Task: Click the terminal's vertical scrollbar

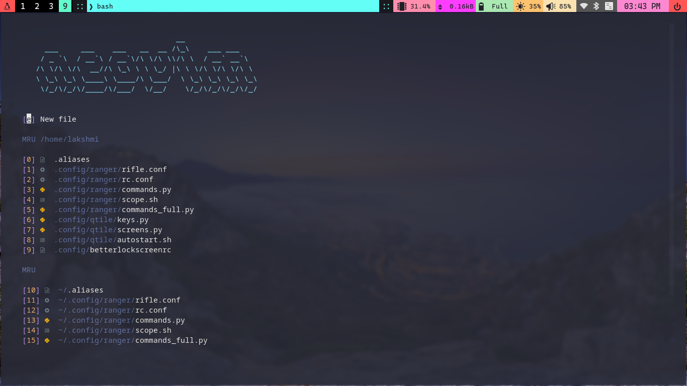Action: pyautogui.click(x=671, y=158)
